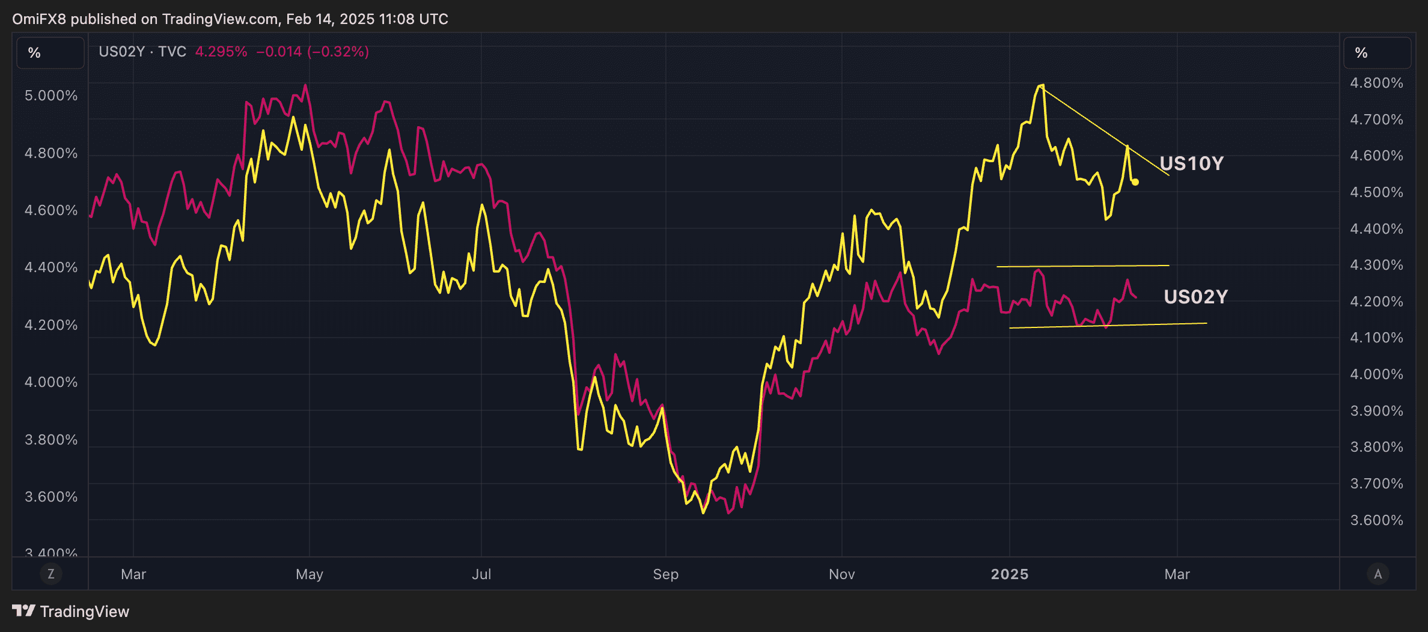Image resolution: width=1428 pixels, height=632 pixels.
Task: Toggle the Z timezone button at bottom left
Action: click(51, 574)
